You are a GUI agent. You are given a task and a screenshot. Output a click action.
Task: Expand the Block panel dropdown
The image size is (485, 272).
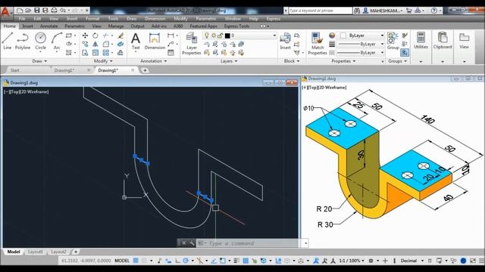click(292, 61)
